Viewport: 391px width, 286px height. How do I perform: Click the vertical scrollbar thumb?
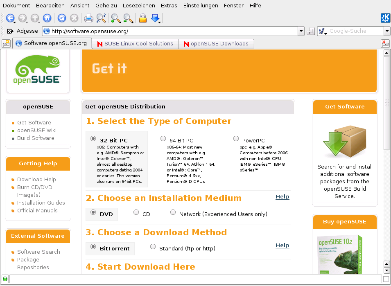tap(386, 103)
